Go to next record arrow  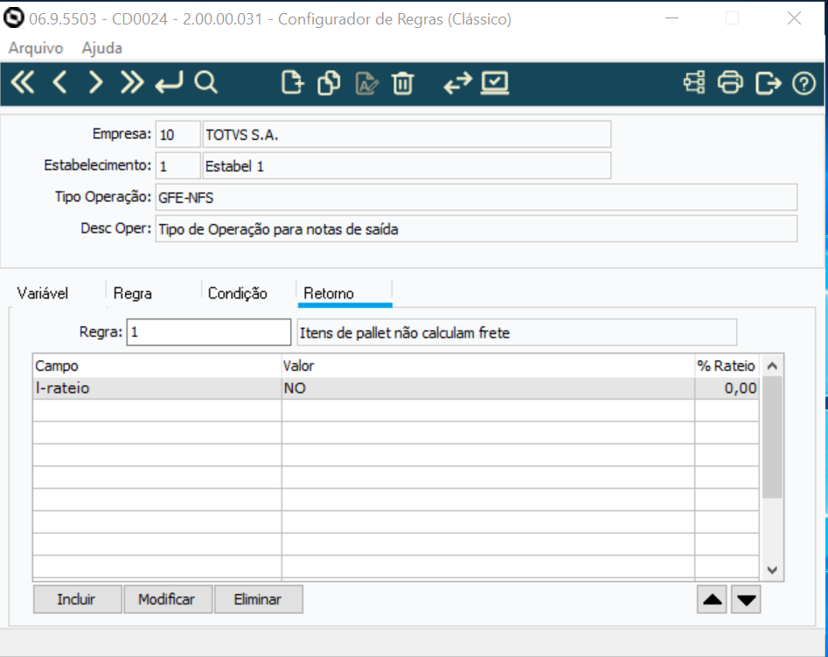95,82
